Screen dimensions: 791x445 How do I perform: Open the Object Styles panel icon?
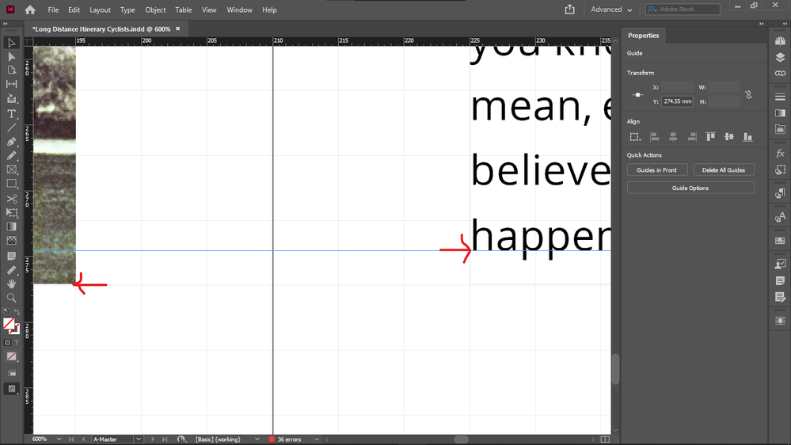(780, 170)
